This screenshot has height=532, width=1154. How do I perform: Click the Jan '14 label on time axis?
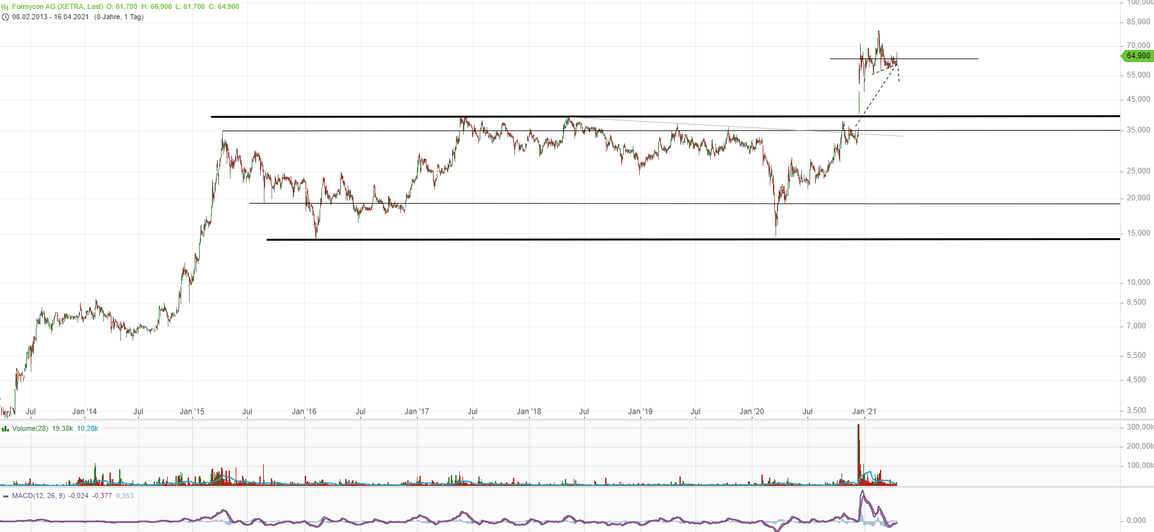[85, 412]
